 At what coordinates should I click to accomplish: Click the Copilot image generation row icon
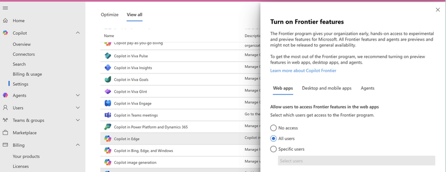[x=107, y=162]
